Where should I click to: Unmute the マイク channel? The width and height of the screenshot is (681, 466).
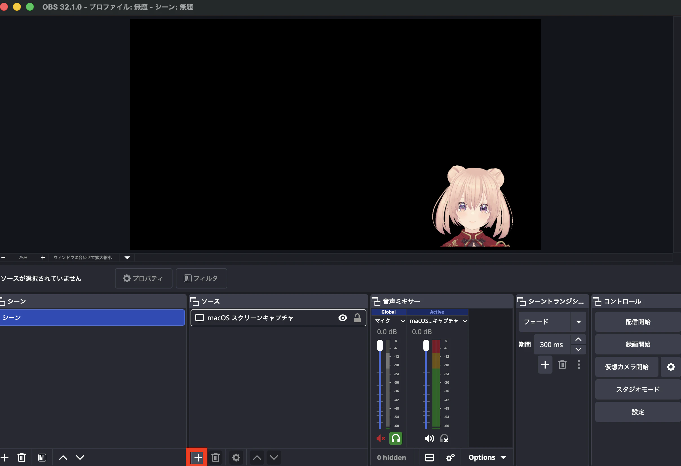381,438
